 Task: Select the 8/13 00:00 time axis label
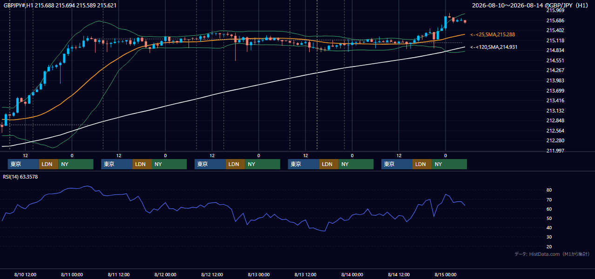258,274
